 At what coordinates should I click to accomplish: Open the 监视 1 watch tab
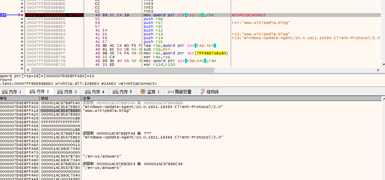[x=150, y=92]
